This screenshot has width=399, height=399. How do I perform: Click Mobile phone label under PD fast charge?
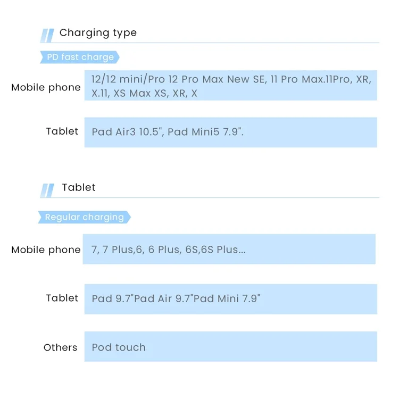(x=46, y=88)
